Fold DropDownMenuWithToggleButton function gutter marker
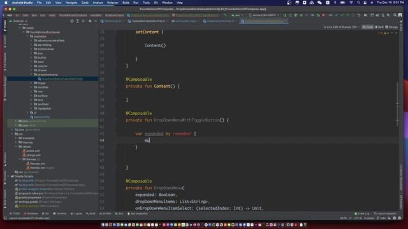The image size is (408, 229). pos(115,120)
